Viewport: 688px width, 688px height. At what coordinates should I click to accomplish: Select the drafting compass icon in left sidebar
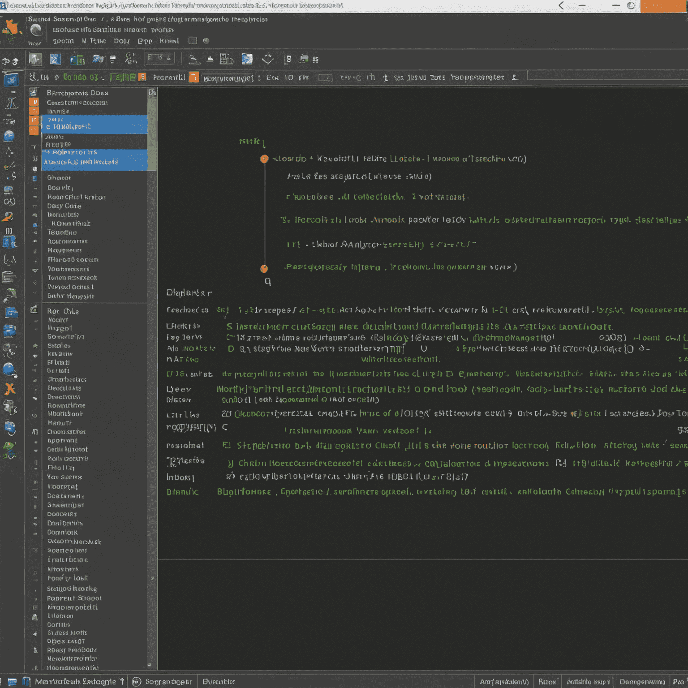pos(12,103)
